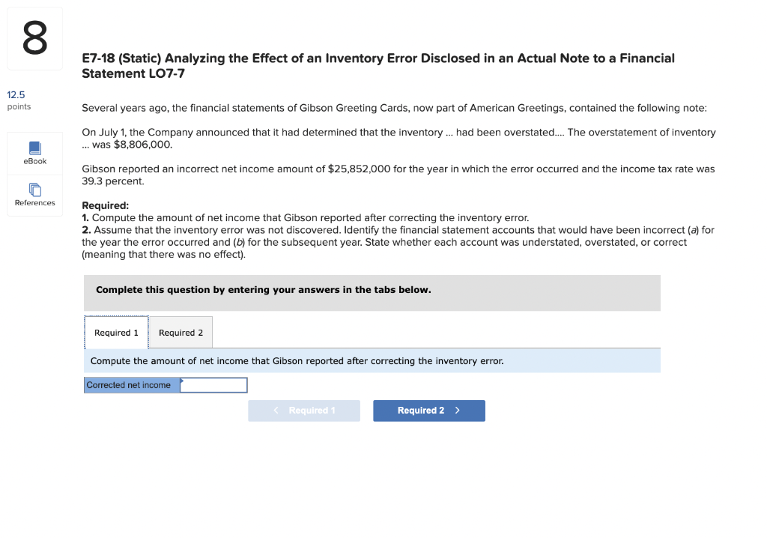
Task: Click inside the Corrected net income entry box
Action: coord(213,384)
